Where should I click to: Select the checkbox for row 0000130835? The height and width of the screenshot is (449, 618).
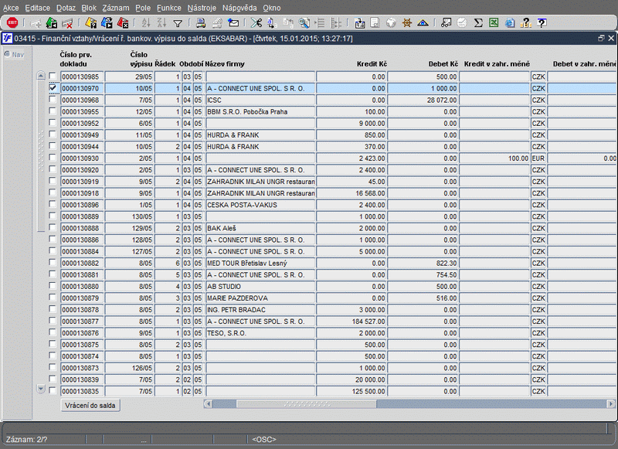point(53,390)
